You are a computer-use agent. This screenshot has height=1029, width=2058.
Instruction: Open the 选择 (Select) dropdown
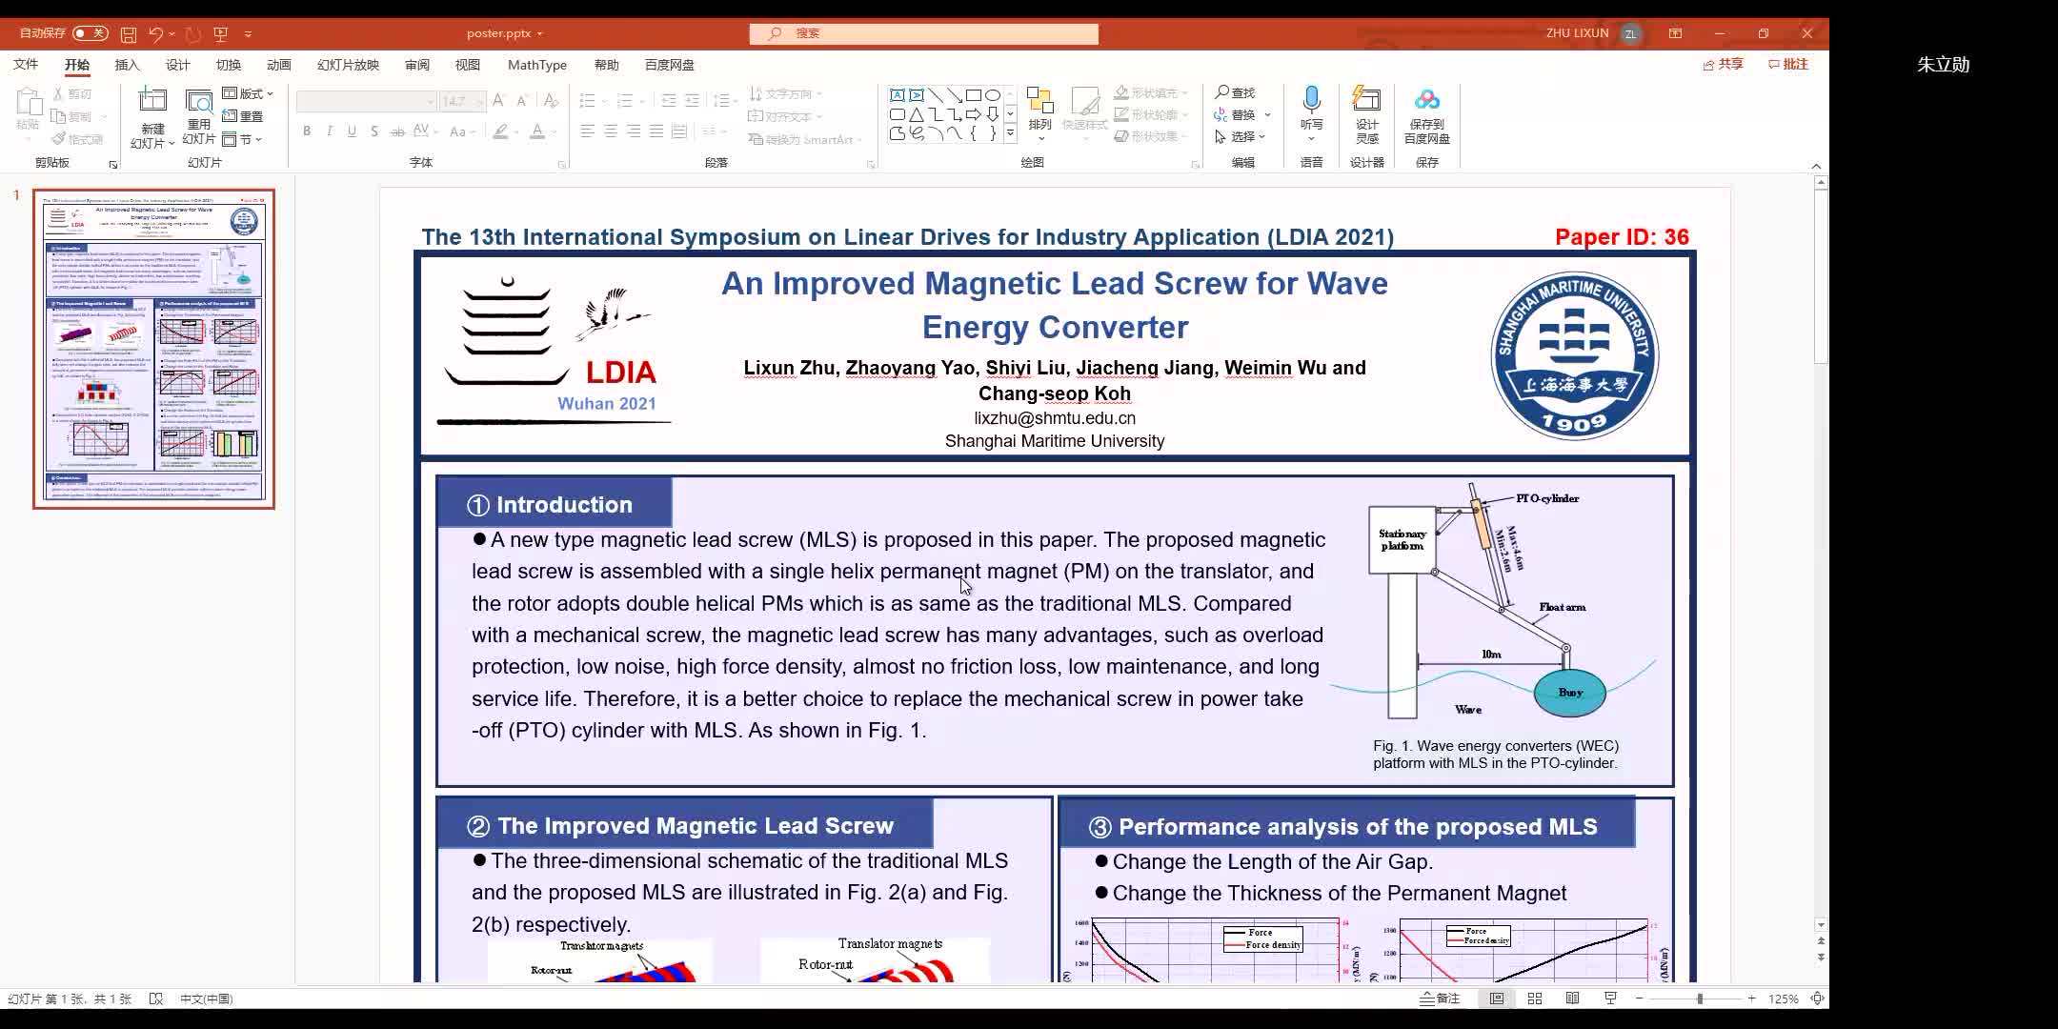tap(1240, 137)
